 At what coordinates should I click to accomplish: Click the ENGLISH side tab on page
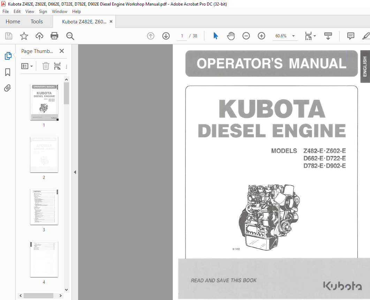(x=365, y=66)
